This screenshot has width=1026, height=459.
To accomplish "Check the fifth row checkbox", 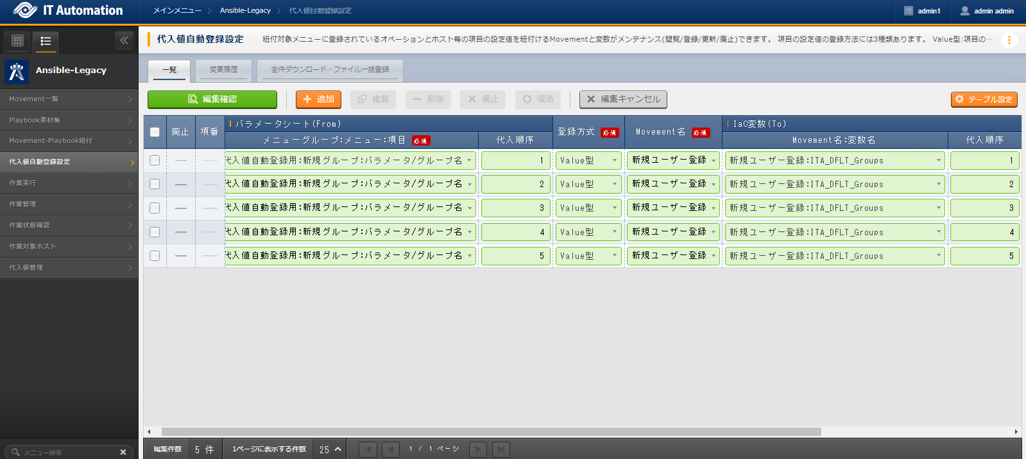I will tap(155, 256).
